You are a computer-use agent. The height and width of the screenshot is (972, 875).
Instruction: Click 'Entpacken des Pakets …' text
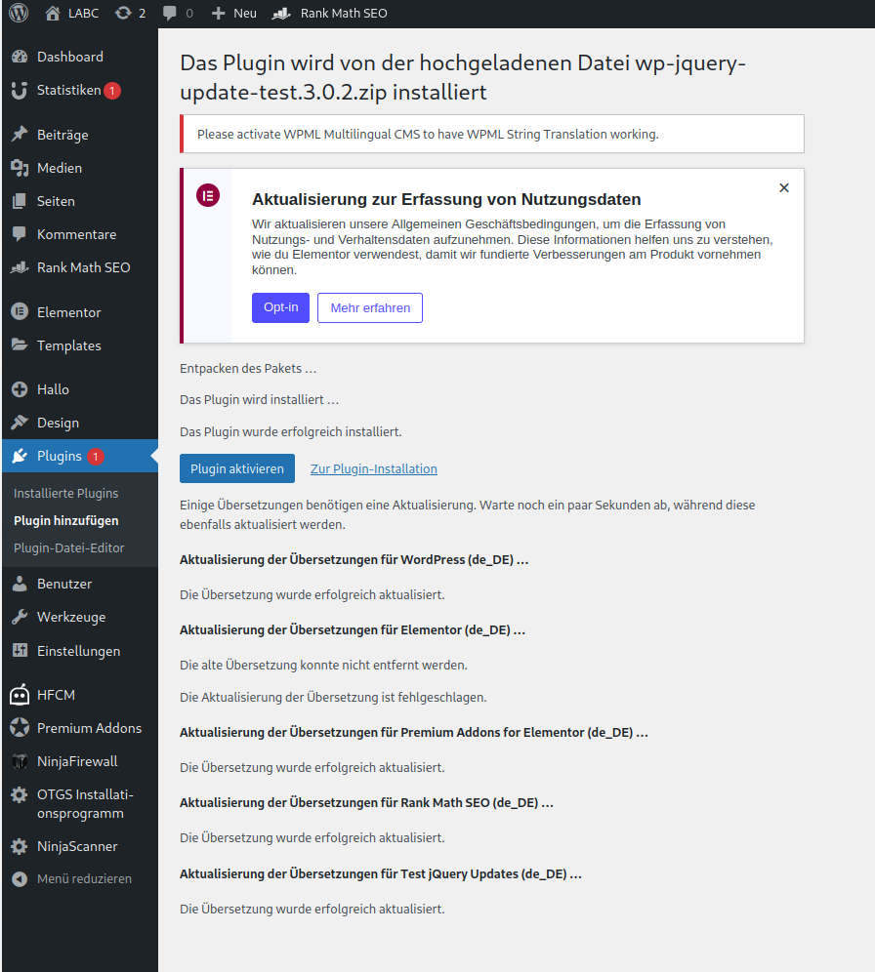click(x=248, y=368)
